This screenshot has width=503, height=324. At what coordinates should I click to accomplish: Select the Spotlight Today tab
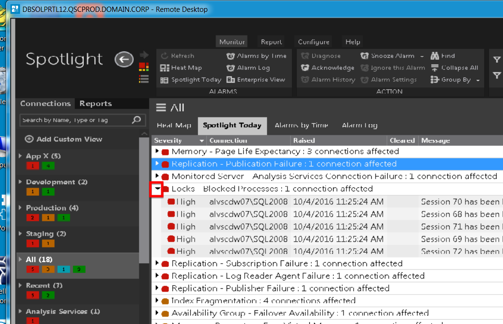click(x=232, y=125)
